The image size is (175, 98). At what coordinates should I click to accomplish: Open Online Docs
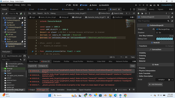[104, 13]
